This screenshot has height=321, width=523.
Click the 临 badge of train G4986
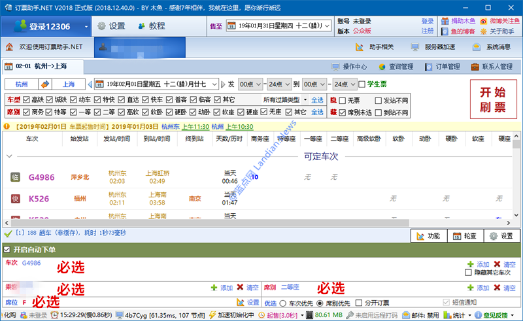point(15,177)
